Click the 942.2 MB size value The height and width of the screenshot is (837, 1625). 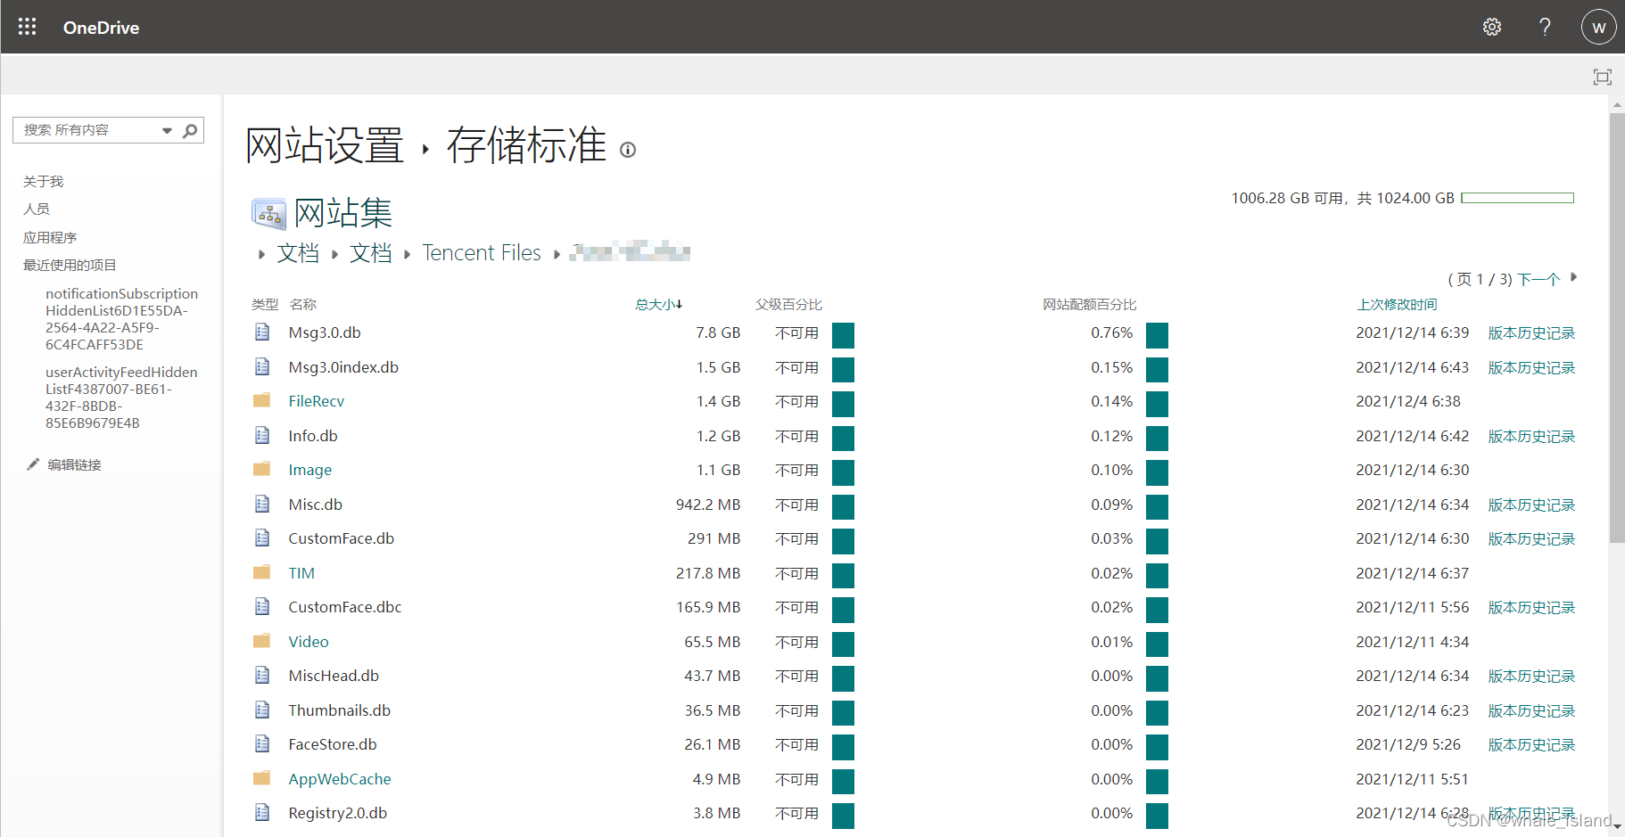point(708,505)
